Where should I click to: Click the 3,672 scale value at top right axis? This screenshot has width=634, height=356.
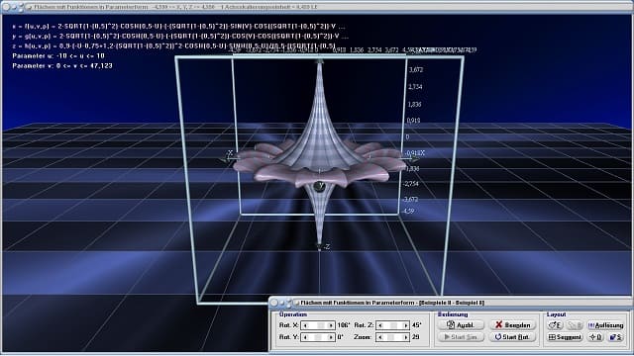tap(416, 69)
